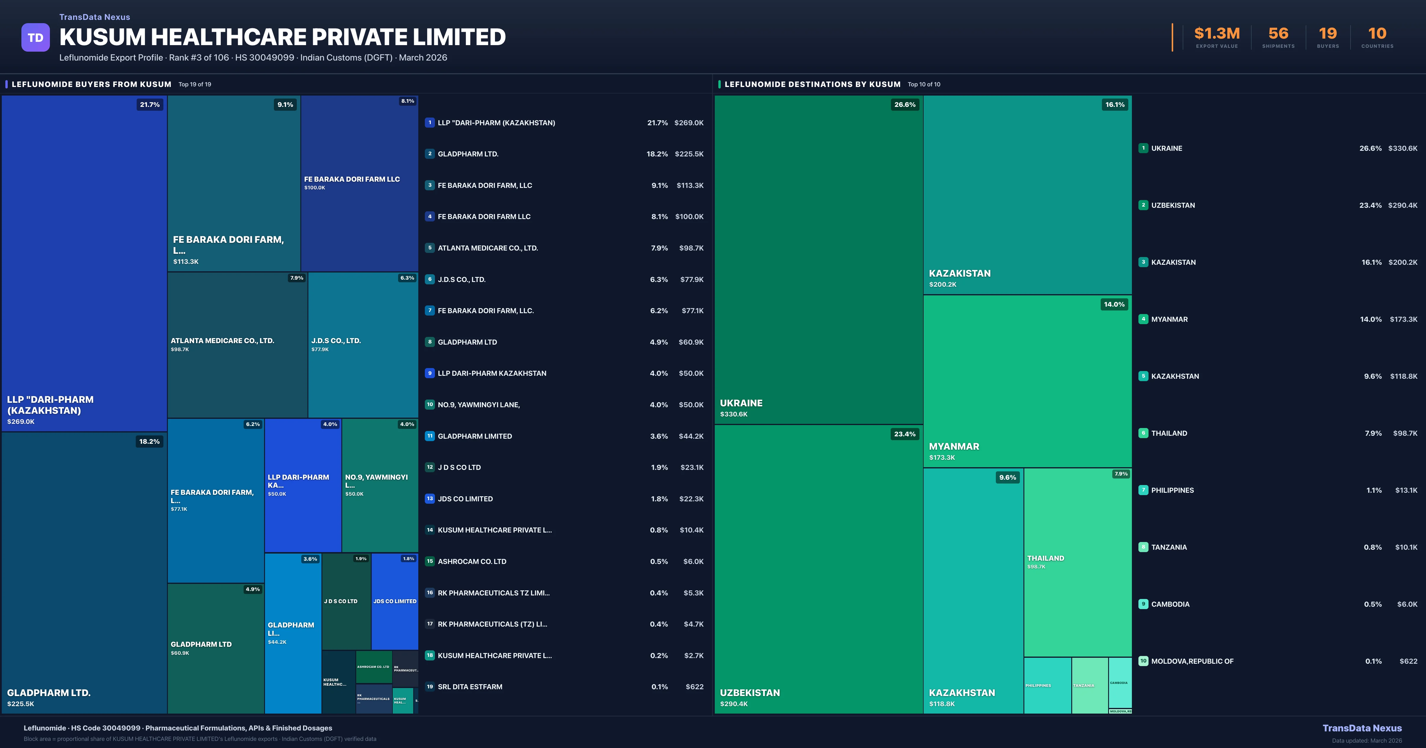1426x748 pixels.
Task: Click the 56 Shipments counter
Action: (1277, 34)
